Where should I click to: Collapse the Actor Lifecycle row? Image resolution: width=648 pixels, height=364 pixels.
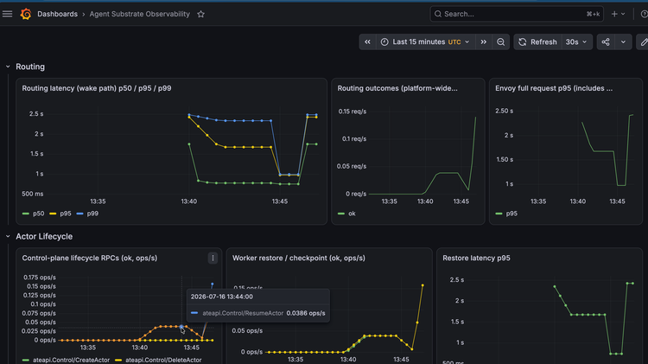(8, 237)
